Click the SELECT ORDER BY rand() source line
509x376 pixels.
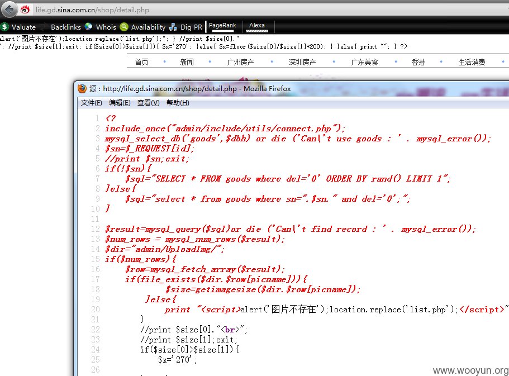tap(288, 179)
